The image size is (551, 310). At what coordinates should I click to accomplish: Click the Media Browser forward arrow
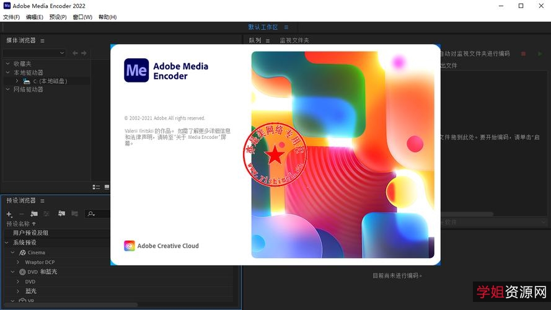click(84, 53)
